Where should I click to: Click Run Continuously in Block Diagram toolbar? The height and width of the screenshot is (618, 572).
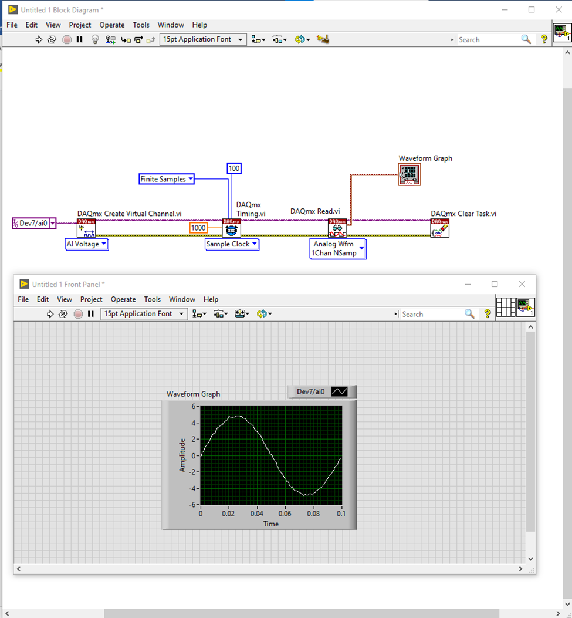(x=52, y=39)
